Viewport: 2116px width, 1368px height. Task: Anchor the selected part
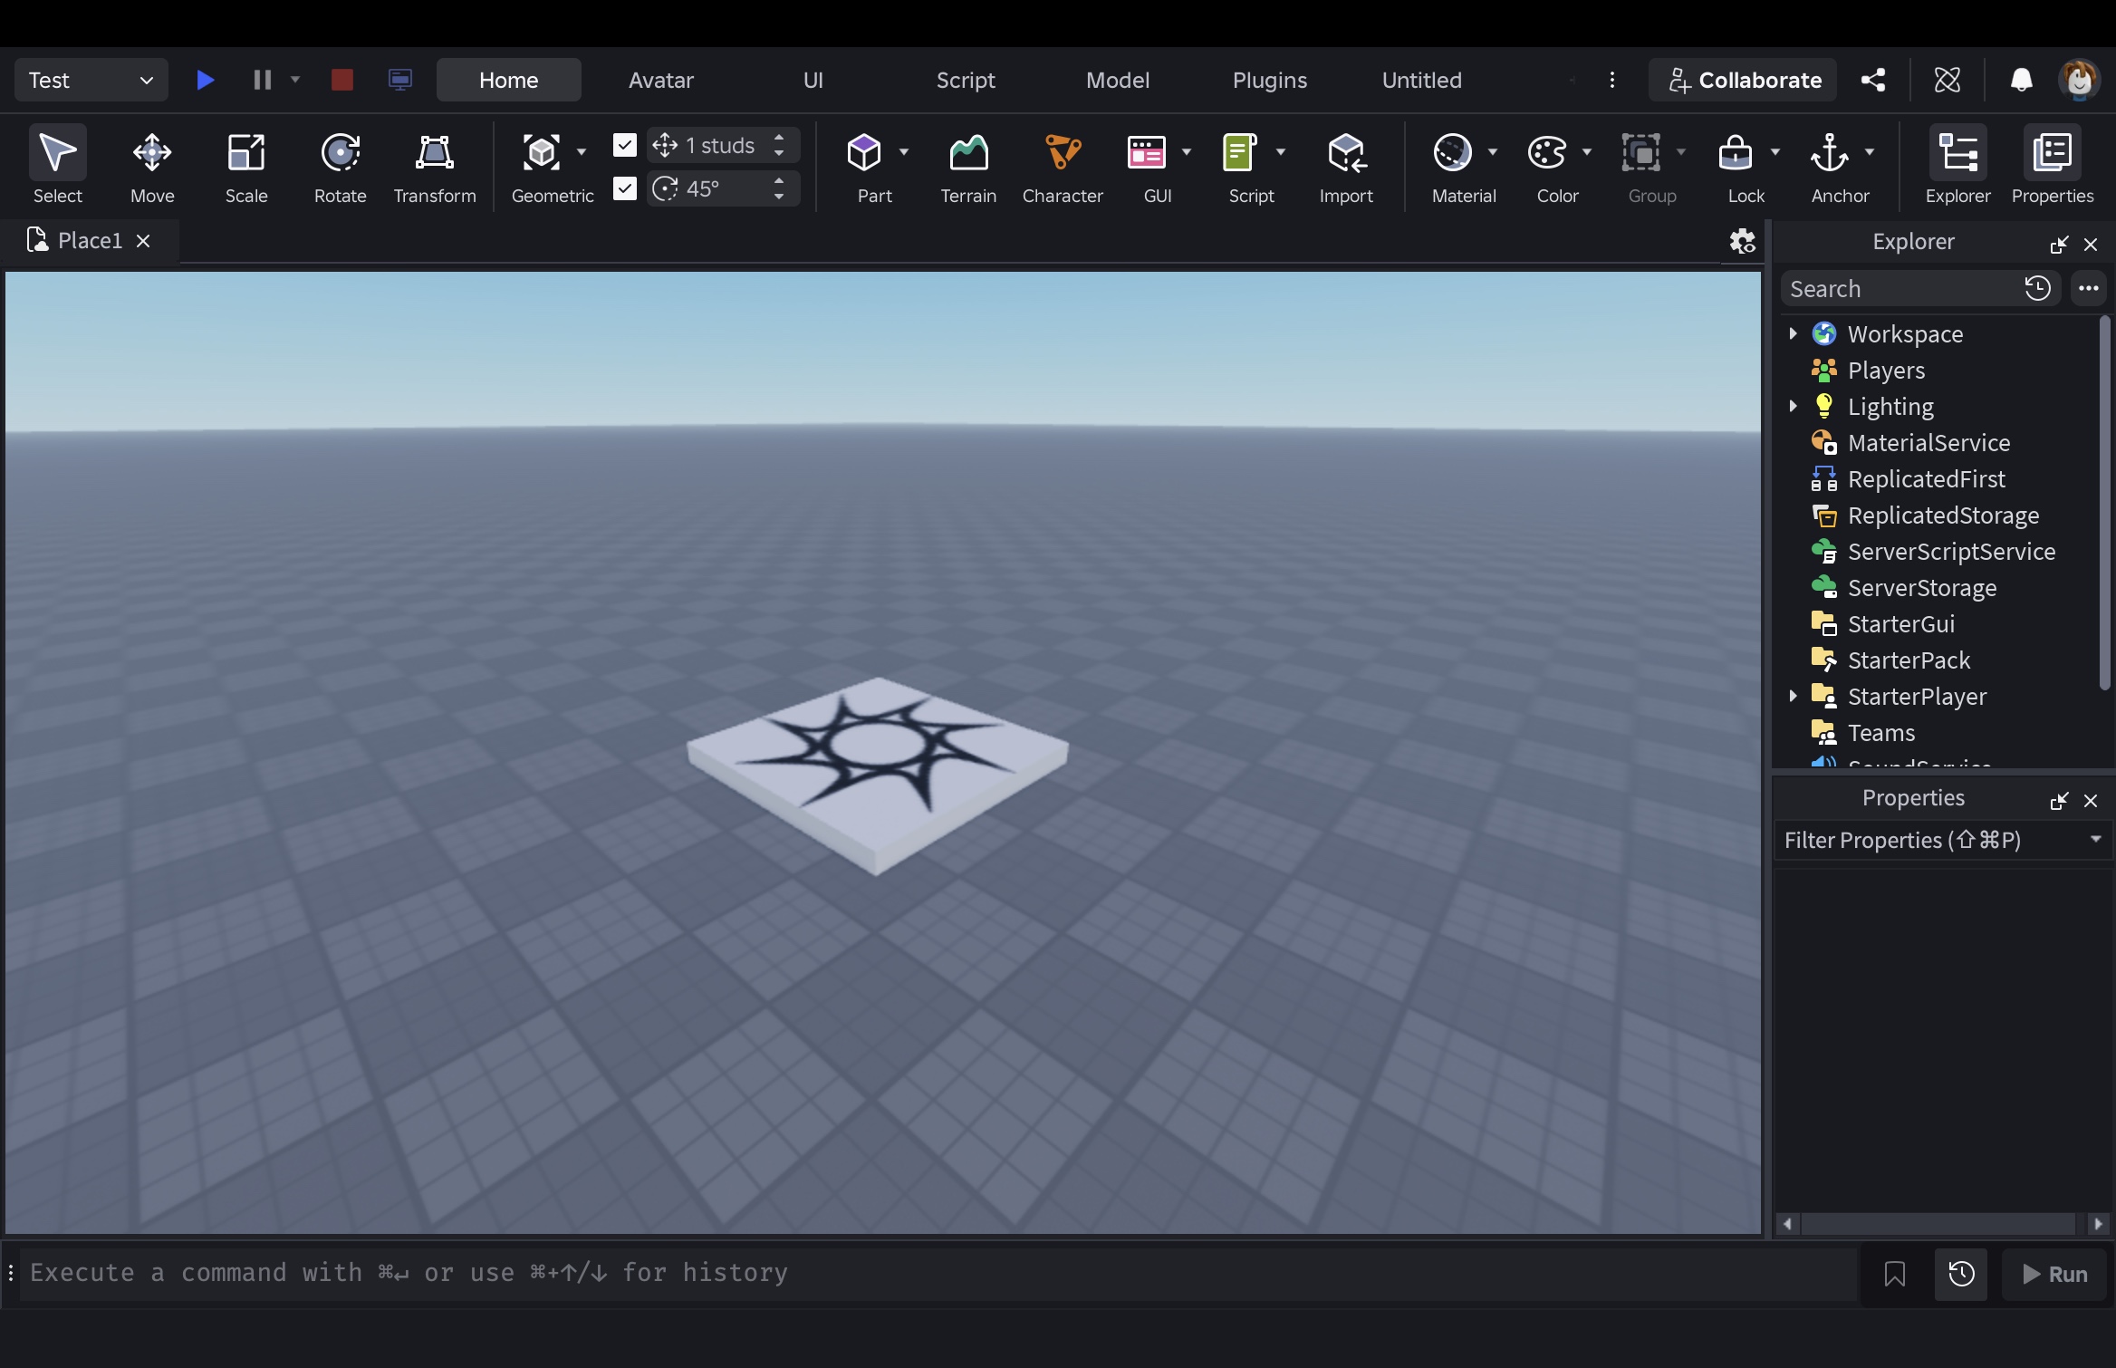point(1830,167)
